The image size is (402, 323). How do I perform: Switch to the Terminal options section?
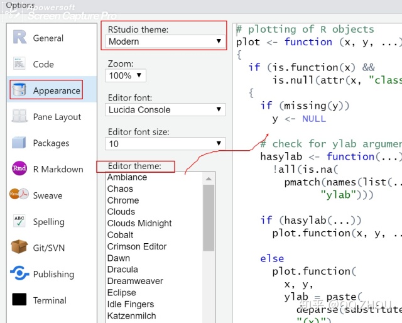point(52,300)
